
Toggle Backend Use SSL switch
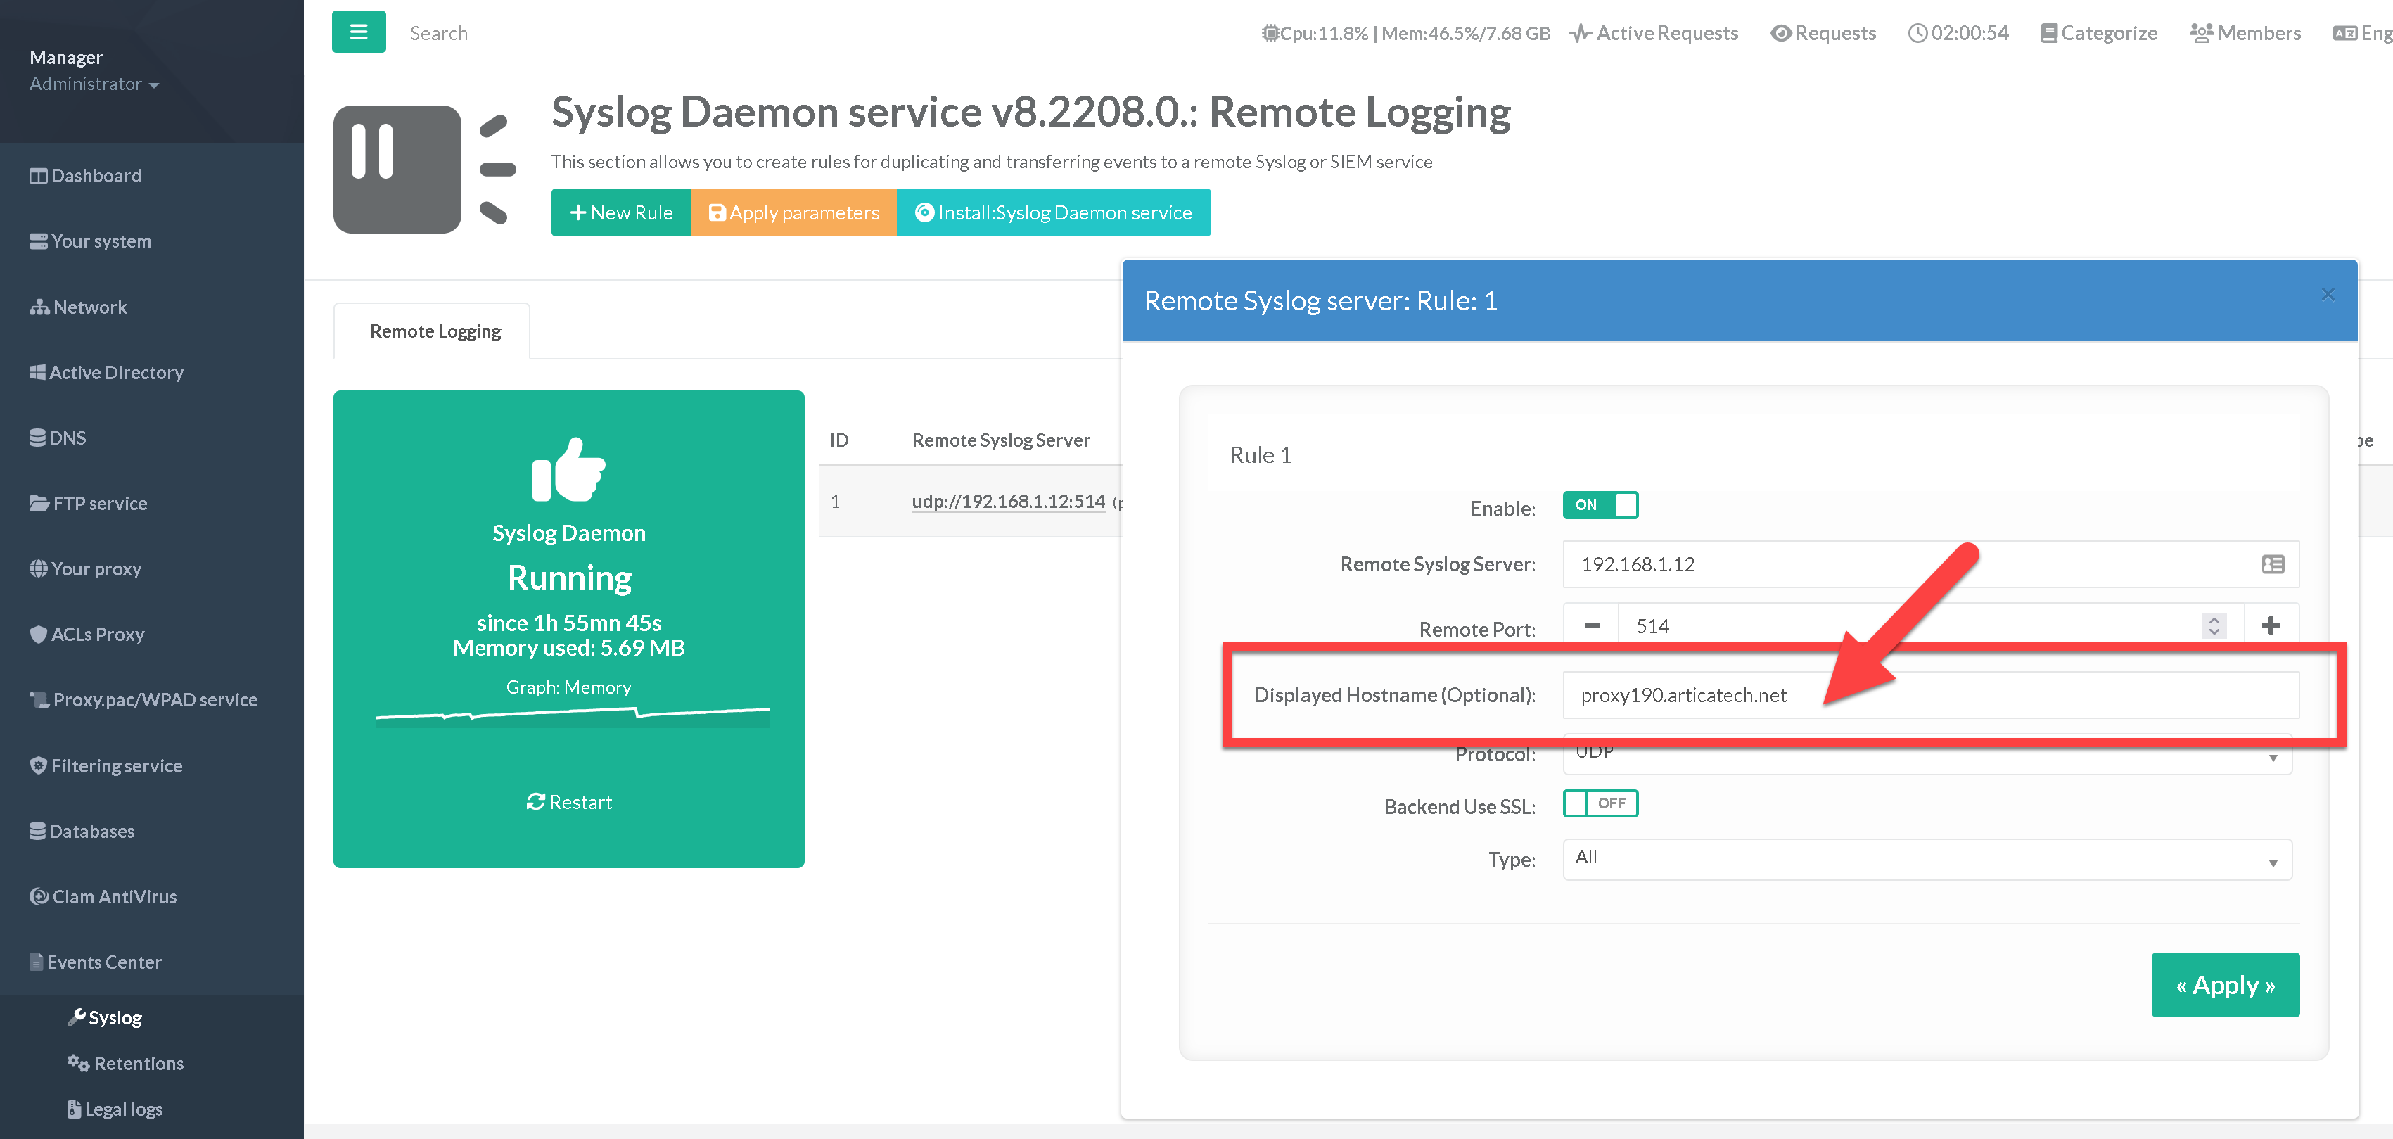(x=1599, y=803)
